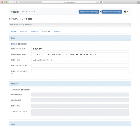Image resolution: width=140 pixels, height=126 pixels.
Task: Expand the ヘルプ dropdown menu
Action: (32, 12)
